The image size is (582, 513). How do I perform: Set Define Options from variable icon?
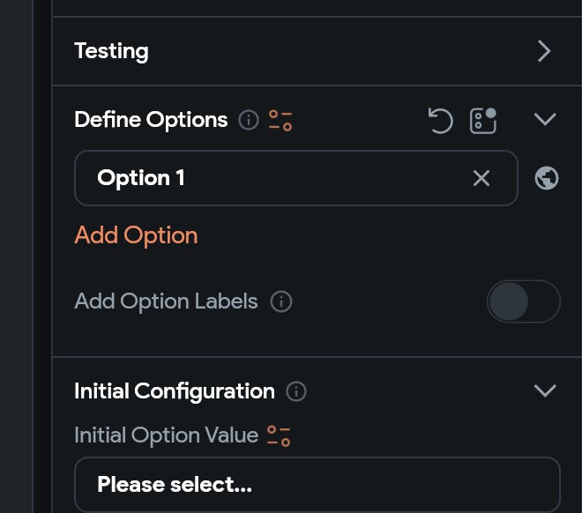click(280, 120)
